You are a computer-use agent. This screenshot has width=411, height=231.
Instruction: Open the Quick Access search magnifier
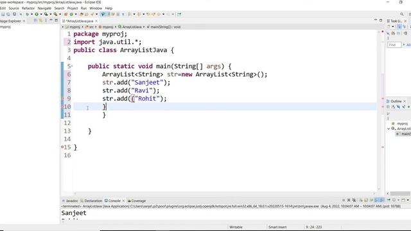402,14
